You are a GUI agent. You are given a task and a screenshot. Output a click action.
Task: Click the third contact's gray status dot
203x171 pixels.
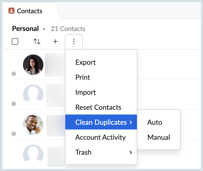(x=14, y=134)
